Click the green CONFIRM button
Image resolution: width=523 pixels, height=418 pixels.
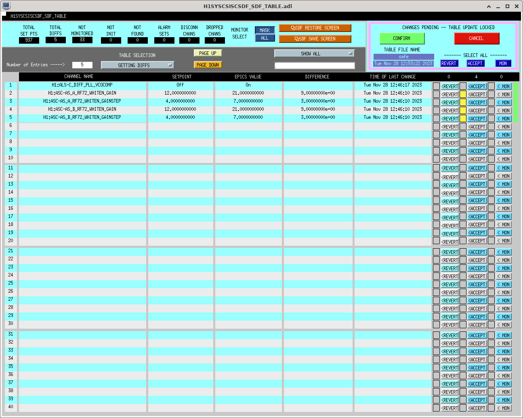point(402,38)
